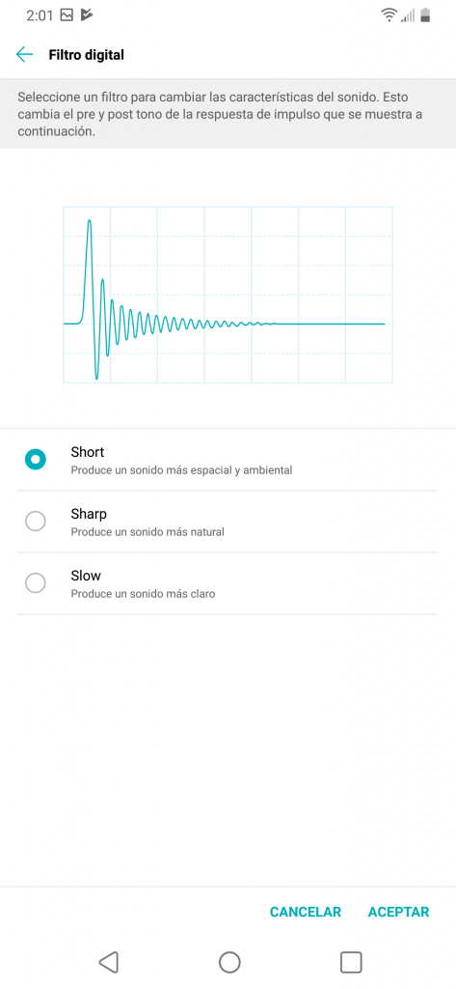
Task: Select the Slow filter radio button
Action: (36, 583)
